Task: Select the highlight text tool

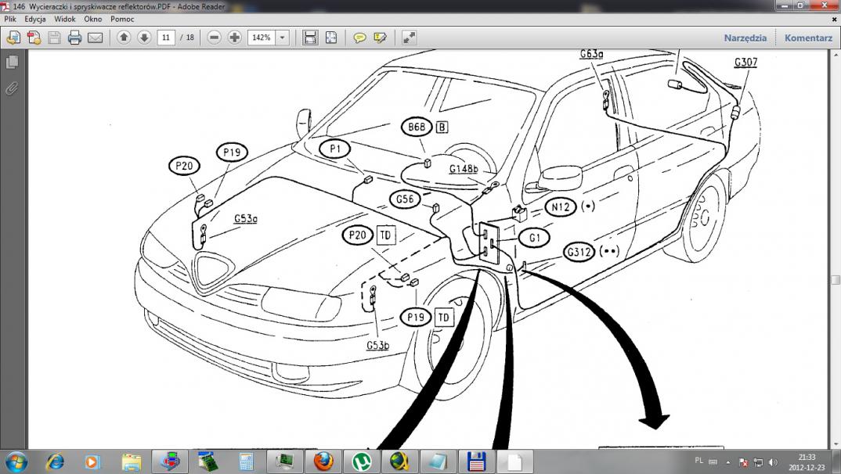Action: 381,38
